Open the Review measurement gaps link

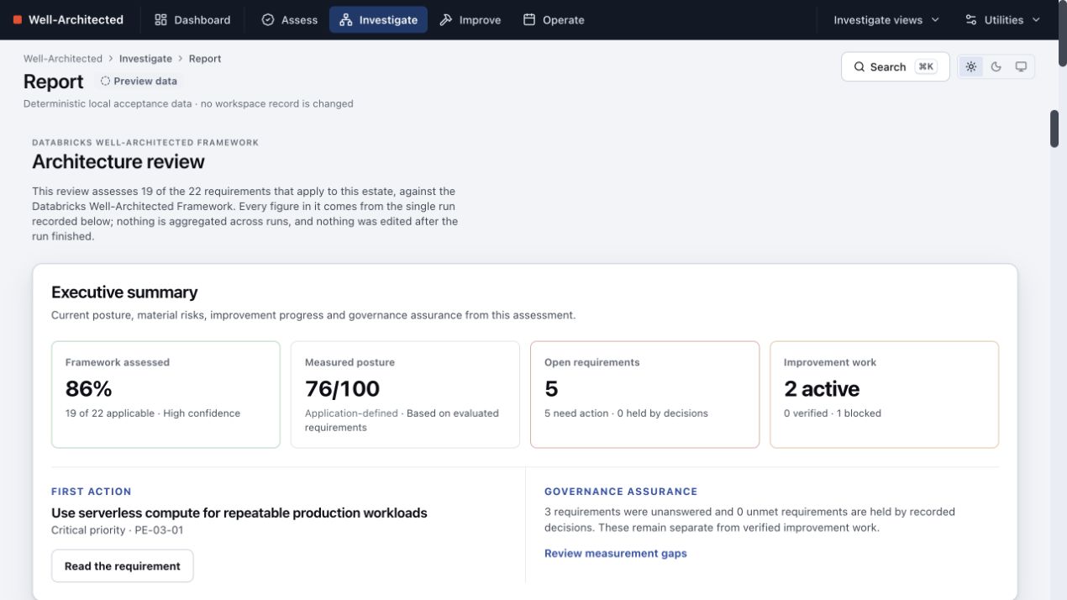[616, 553]
